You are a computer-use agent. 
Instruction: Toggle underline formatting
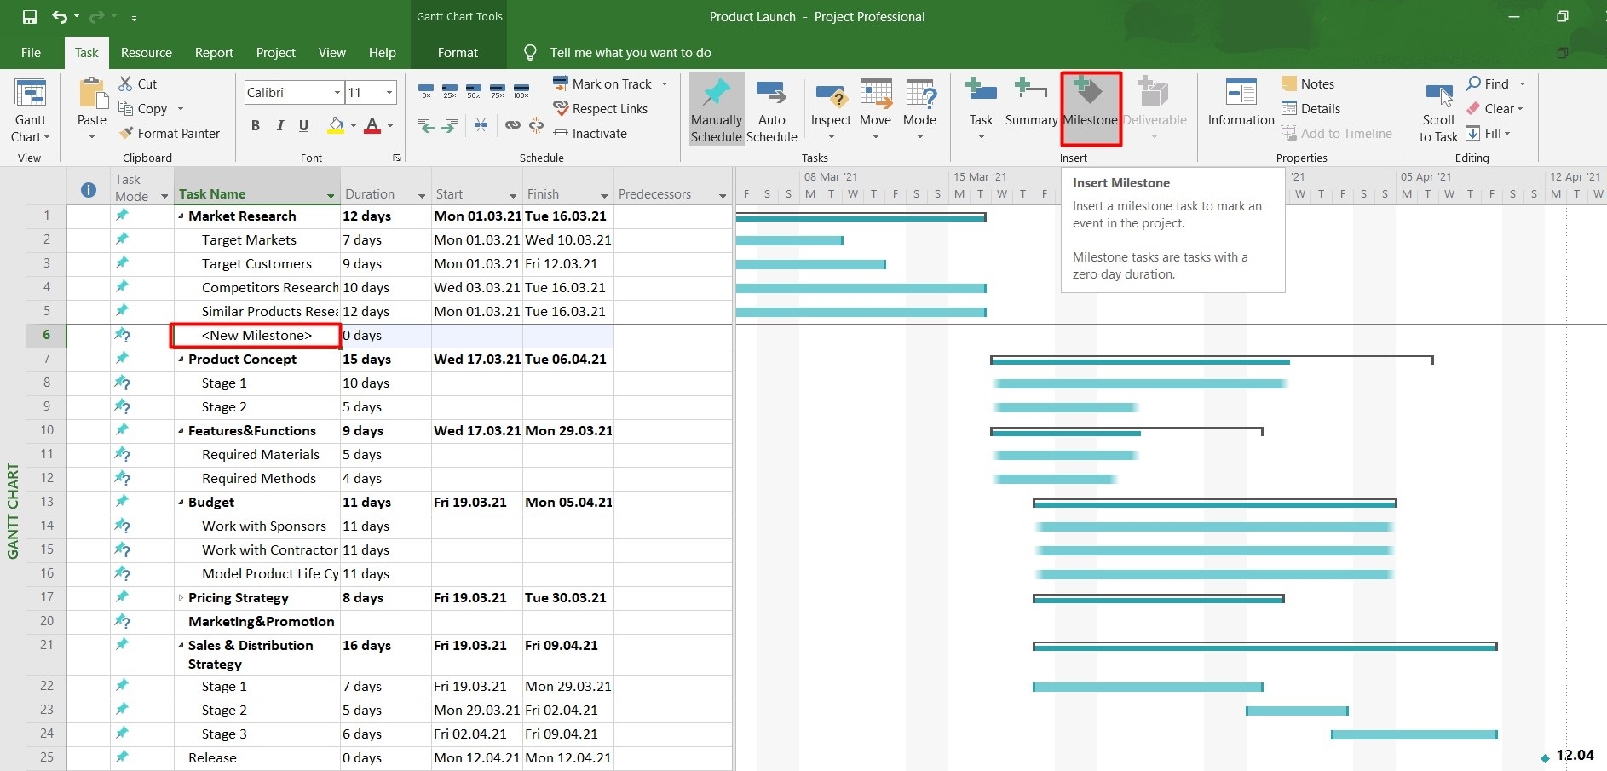(303, 125)
